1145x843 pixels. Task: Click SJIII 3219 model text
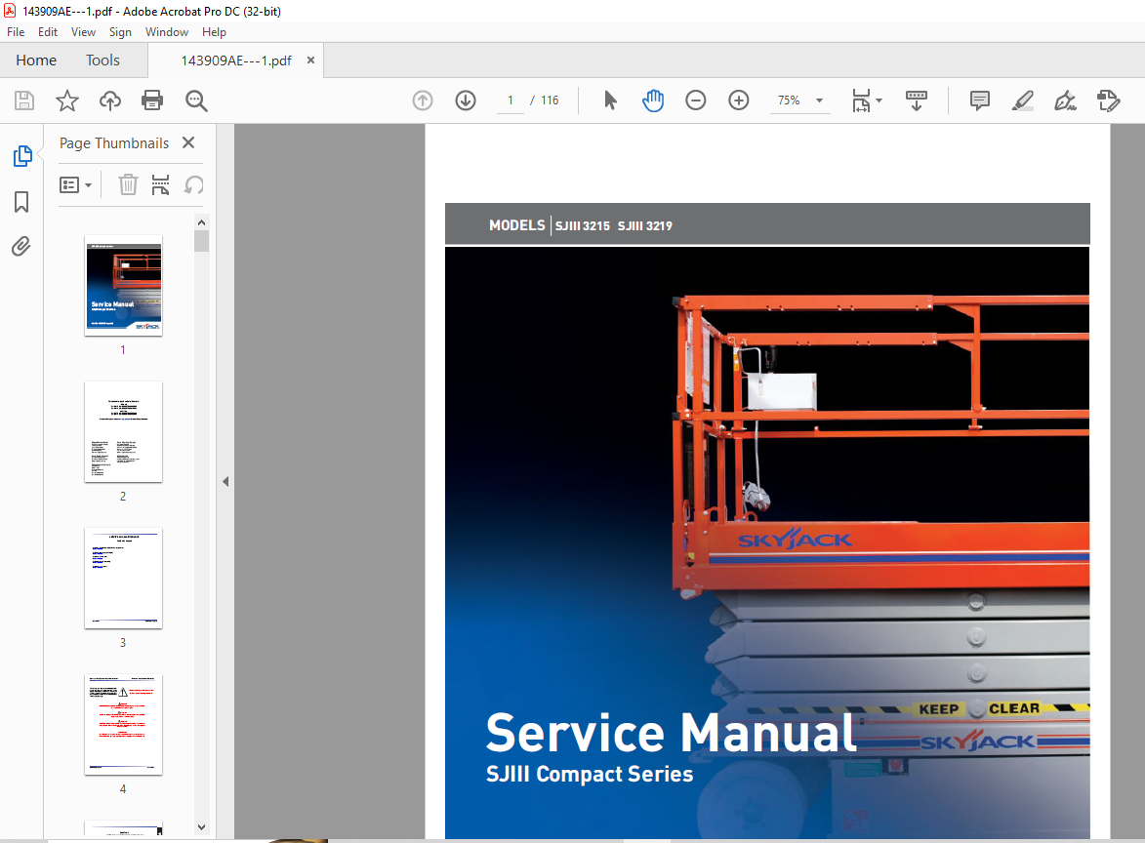click(x=645, y=226)
